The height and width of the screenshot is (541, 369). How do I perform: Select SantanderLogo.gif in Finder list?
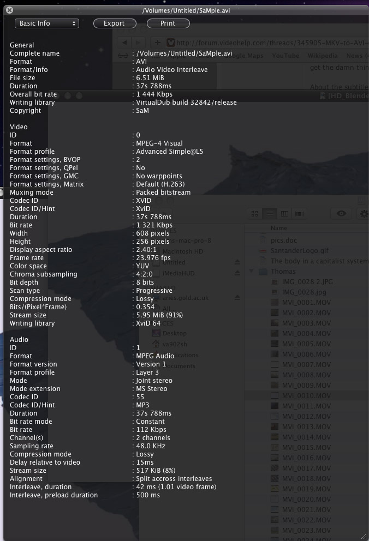tap(299, 250)
